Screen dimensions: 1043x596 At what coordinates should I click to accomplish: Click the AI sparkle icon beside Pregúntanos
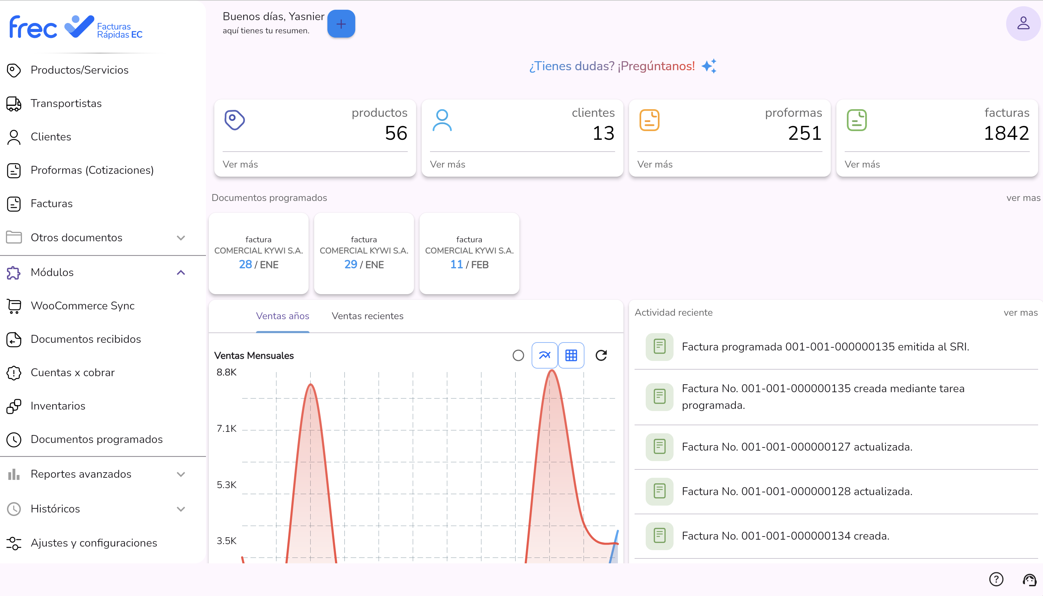[709, 66]
